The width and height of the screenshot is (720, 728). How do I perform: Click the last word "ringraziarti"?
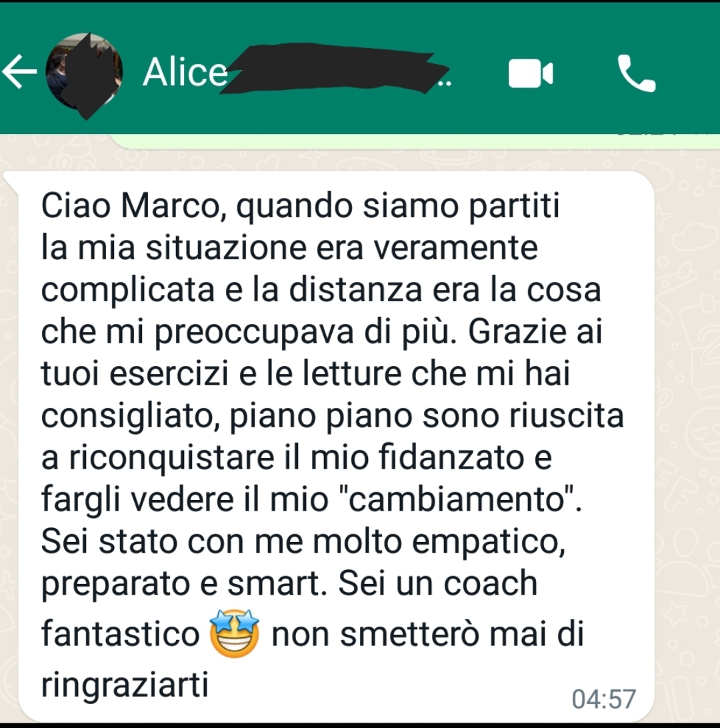pyautogui.click(x=125, y=685)
